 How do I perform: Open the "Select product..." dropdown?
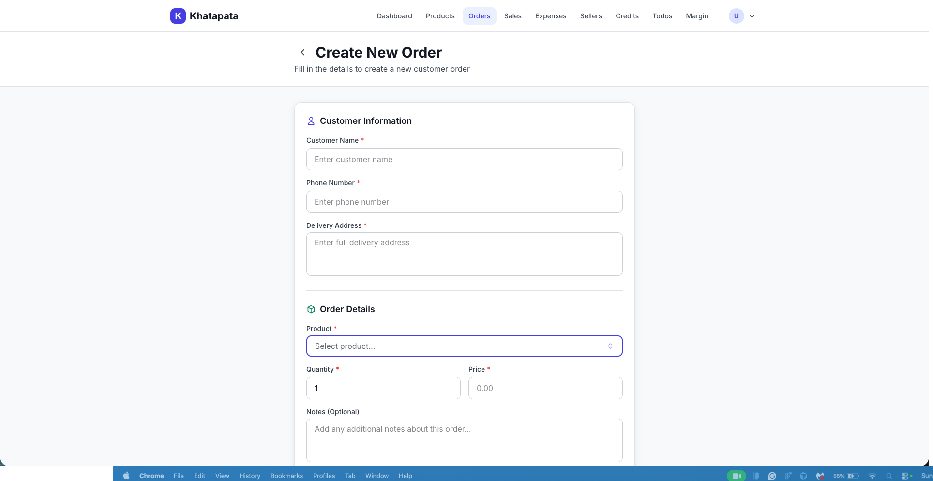(x=464, y=346)
